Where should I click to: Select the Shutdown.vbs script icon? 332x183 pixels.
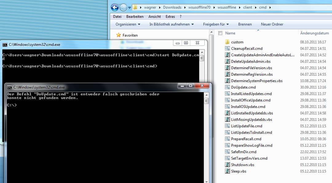point(227,165)
